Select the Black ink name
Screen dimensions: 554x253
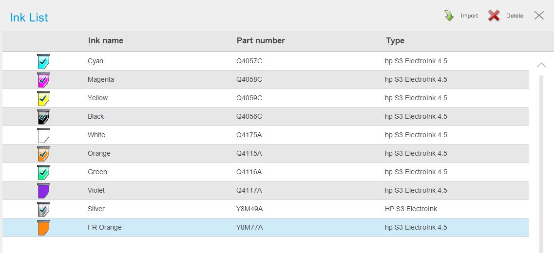coord(96,116)
